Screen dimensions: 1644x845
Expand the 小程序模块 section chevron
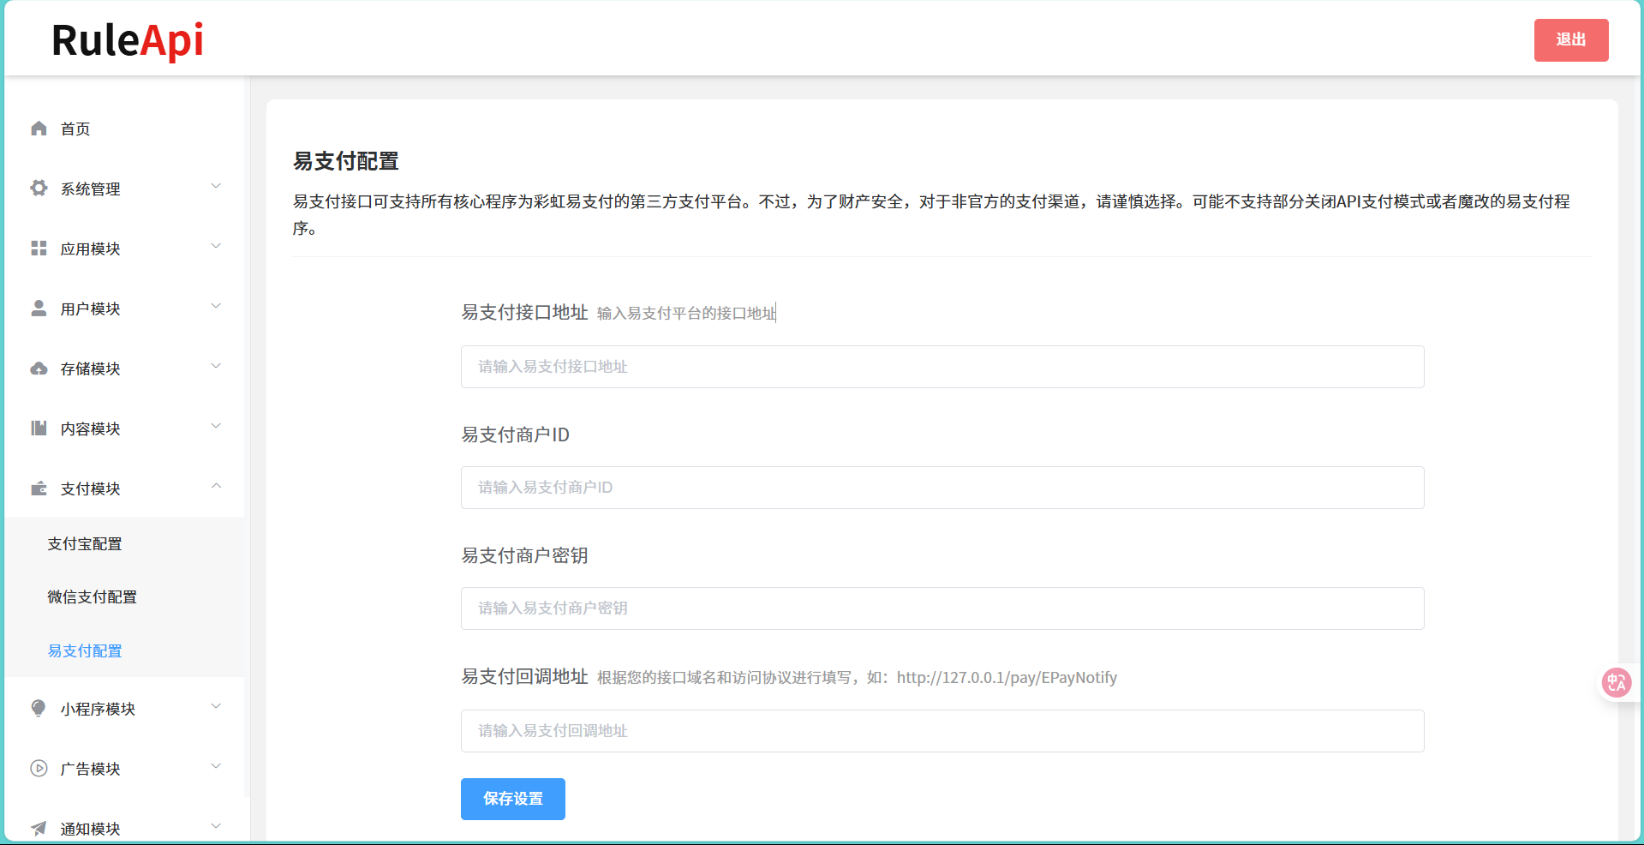point(216,706)
